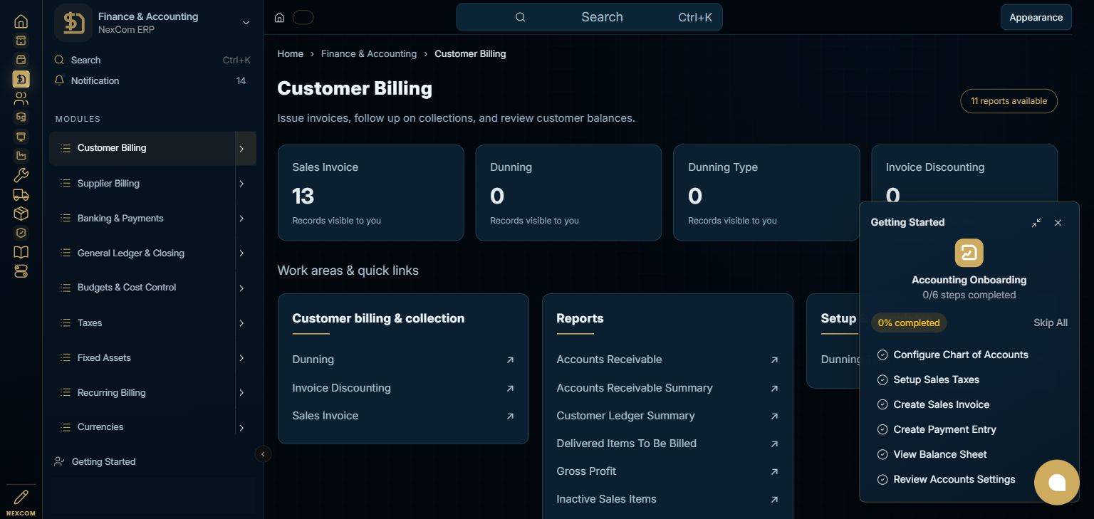This screenshot has width=1094, height=519.
Task: Expand the General Ledger & Closing chevron
Action: tap(241, 253)
